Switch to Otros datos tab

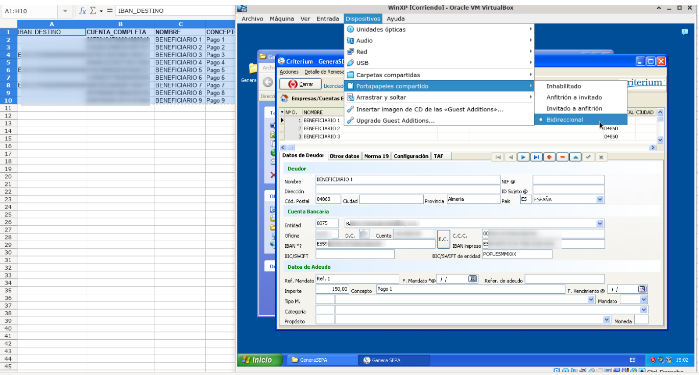pos(344,156)
